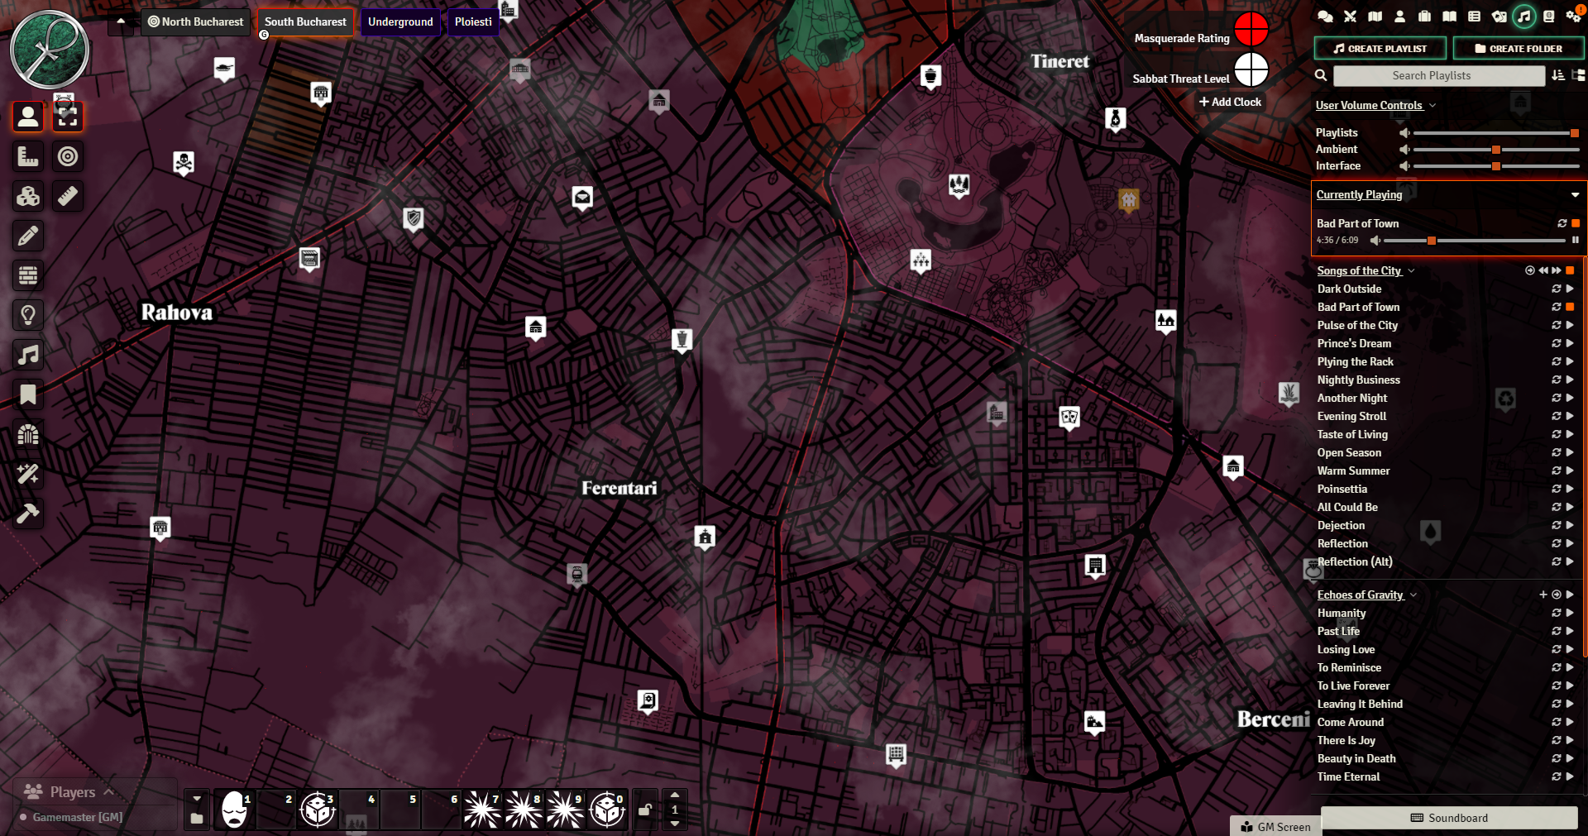Run the mask macro in hotbar slot 1
Viewport: 1588px width, 836px height.
235,810
